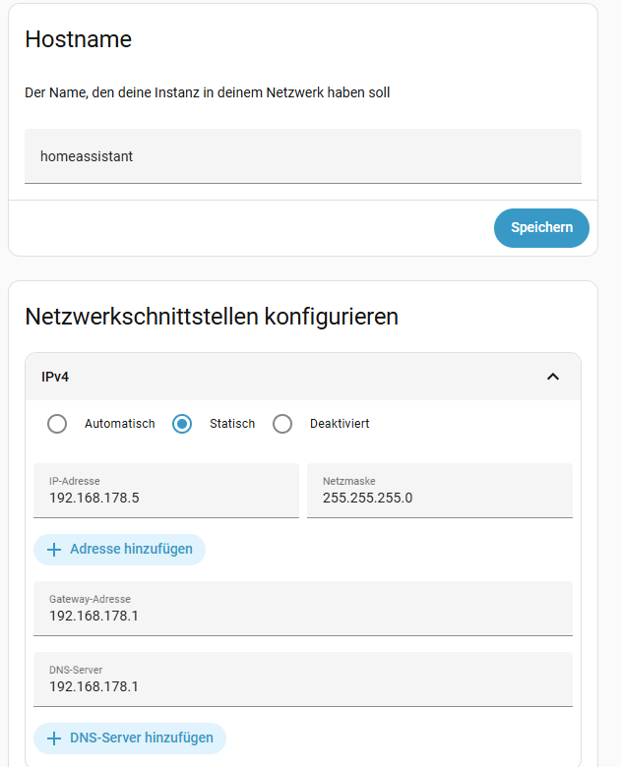Choose the Deaktiviert radio option

pos(282,424)
